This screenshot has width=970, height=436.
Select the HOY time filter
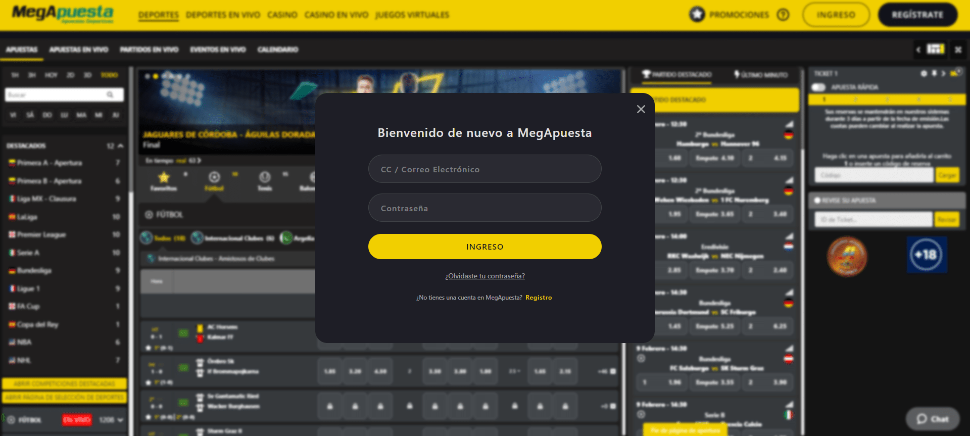coord(51,75)
